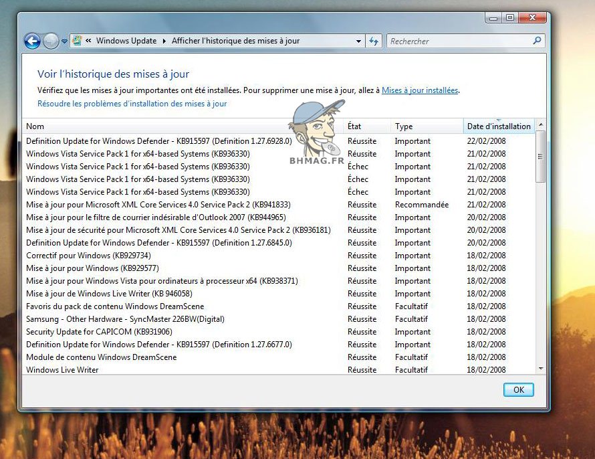The image size is (595, 459).
Task: Select Vista Service Pack 1 row marked Réussite
Action: (279, 154)
